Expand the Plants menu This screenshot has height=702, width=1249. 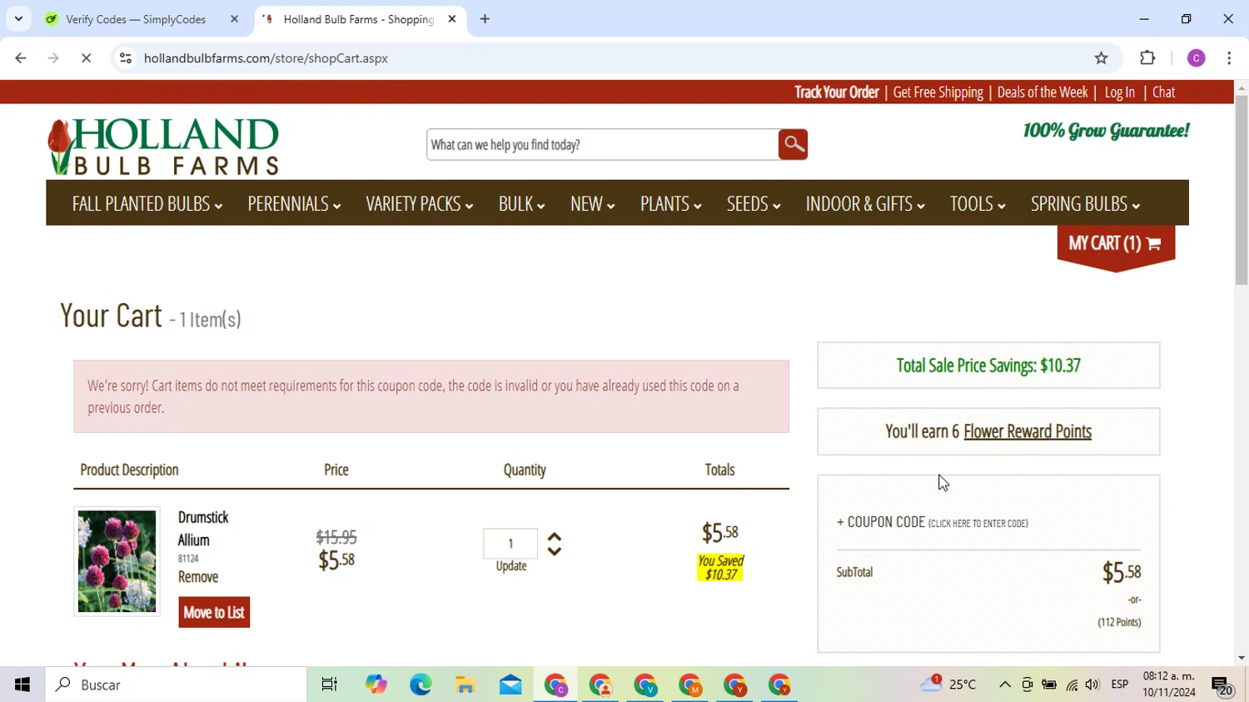pos(670,204)
